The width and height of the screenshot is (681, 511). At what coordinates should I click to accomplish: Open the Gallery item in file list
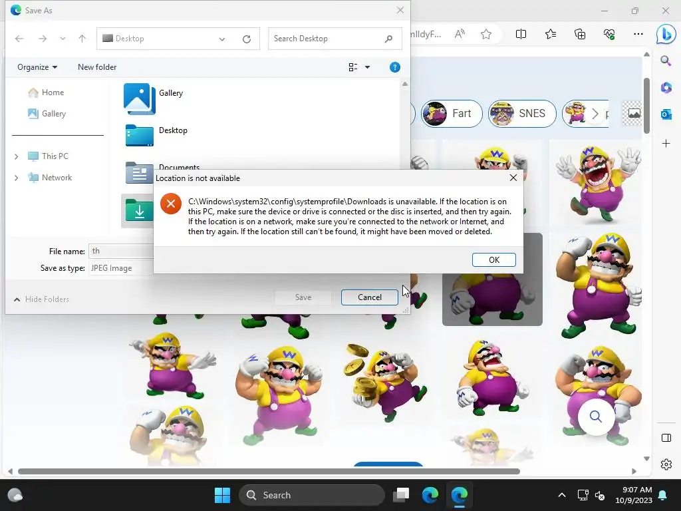(154, 98)
